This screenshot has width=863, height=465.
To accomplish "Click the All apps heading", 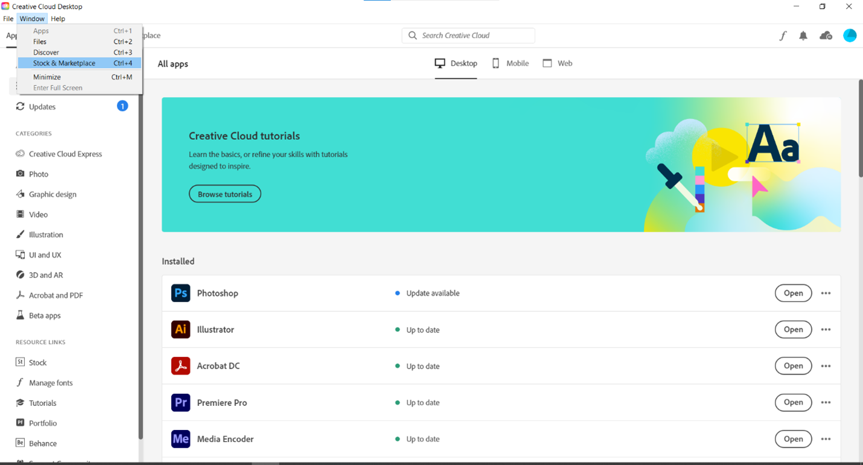I will pos(173,64).
